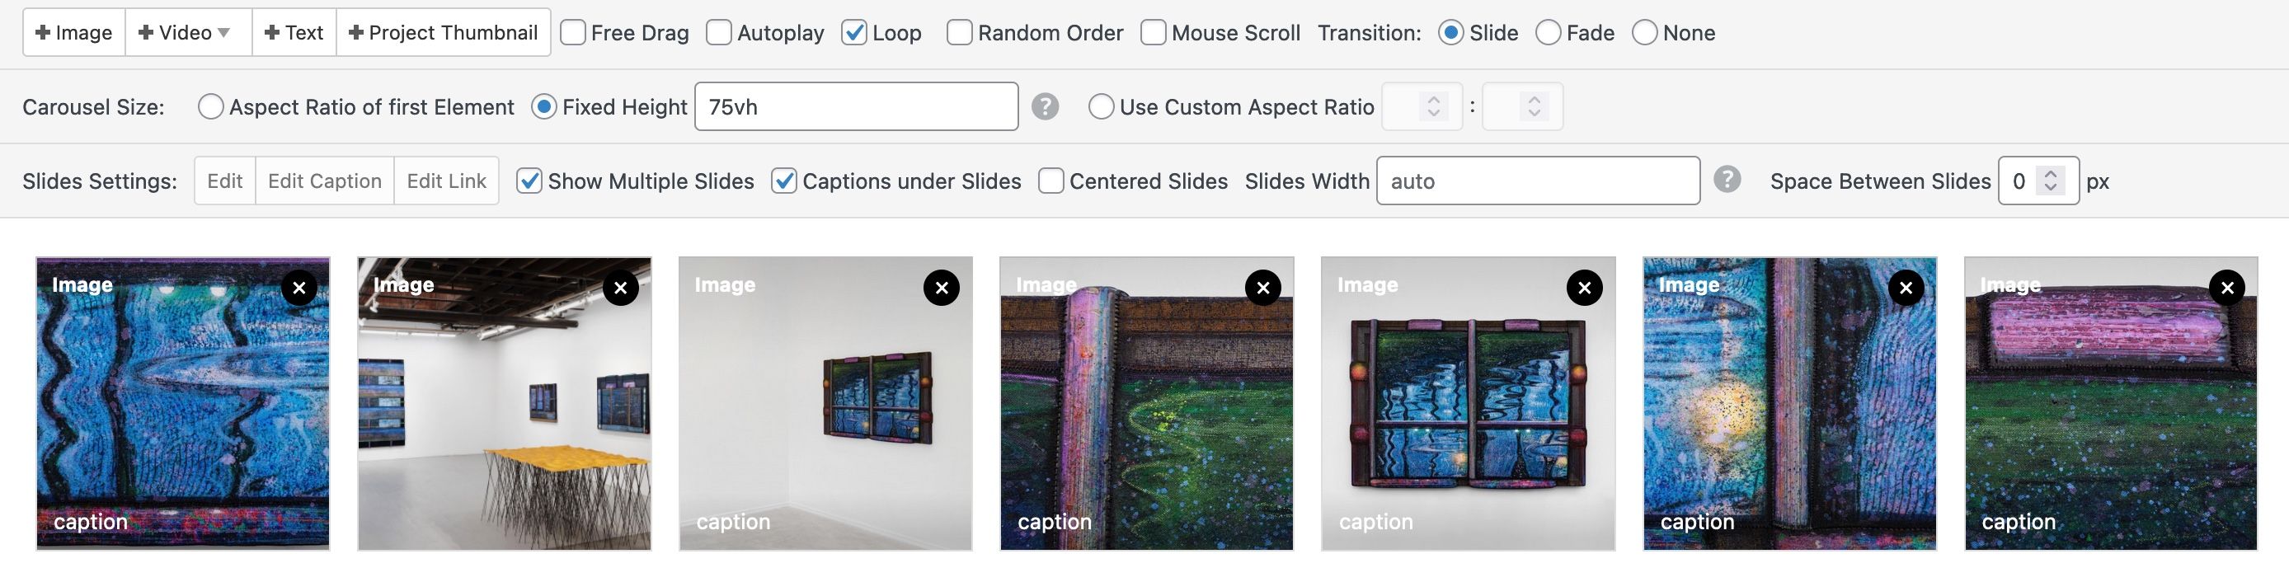Click help icon next to Fixed Height field
This screenshot has height=582, width=2289.
click(x=1045, y=107)
